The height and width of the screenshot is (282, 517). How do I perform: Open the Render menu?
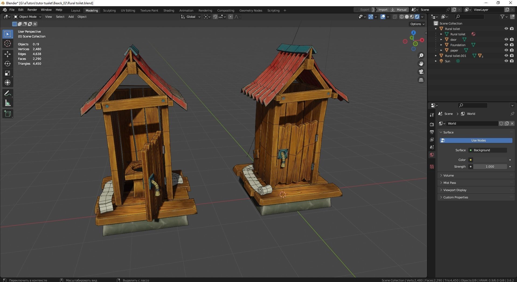click(x=32, y=10)
